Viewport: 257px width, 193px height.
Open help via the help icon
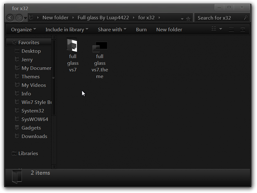tap(243, 29)
